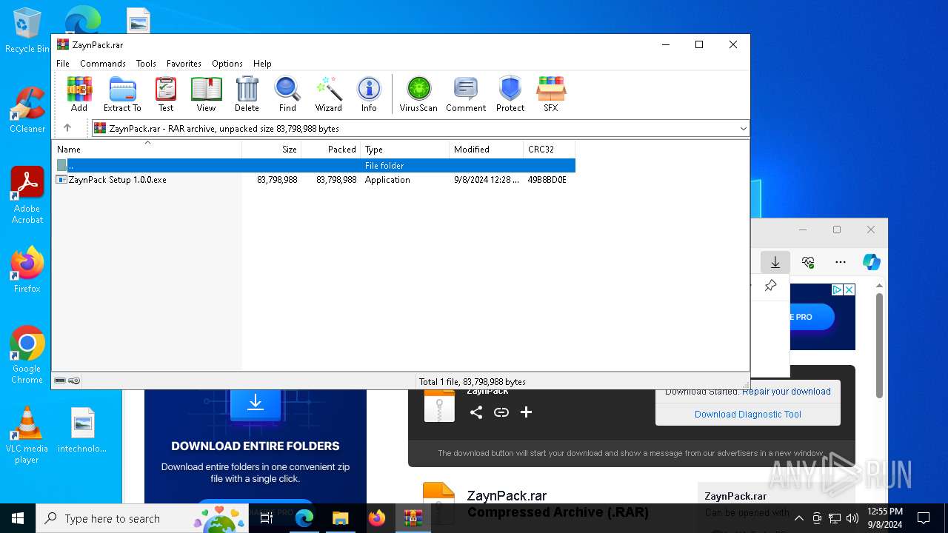Open File Explorer from taskbar
Viewport: 948px width, 533px height.
(x=340, y=518)
